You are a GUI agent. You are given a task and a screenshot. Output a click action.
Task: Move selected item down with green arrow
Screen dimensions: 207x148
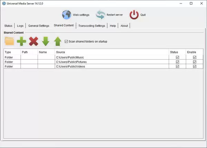point(46,41)
